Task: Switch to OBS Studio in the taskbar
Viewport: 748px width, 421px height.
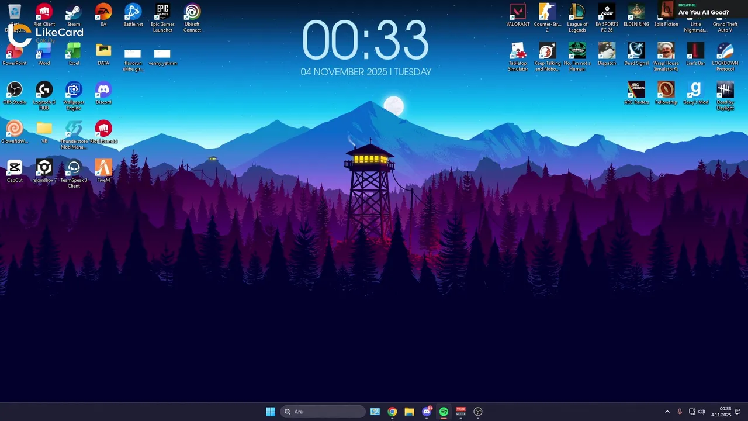Action: point(478,412)
